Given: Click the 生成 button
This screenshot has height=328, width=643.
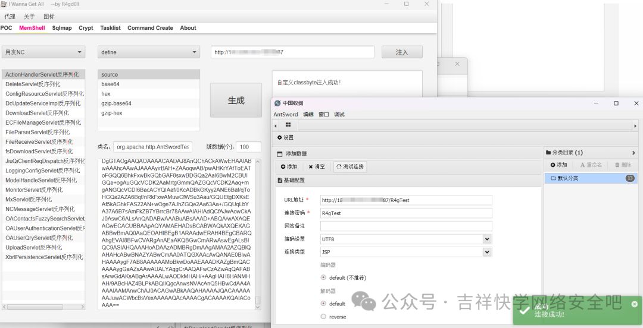Looking at the screenshot, I should [236, 100].
